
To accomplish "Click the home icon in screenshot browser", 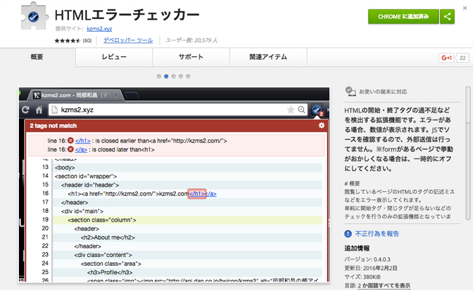I will pos(39,110).
